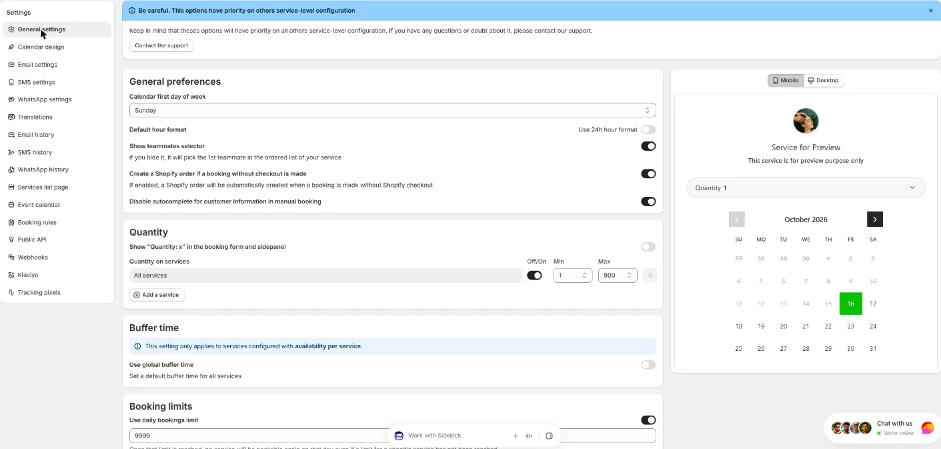
Task: Go to next month in preview calendar
Action: [874, 219]
